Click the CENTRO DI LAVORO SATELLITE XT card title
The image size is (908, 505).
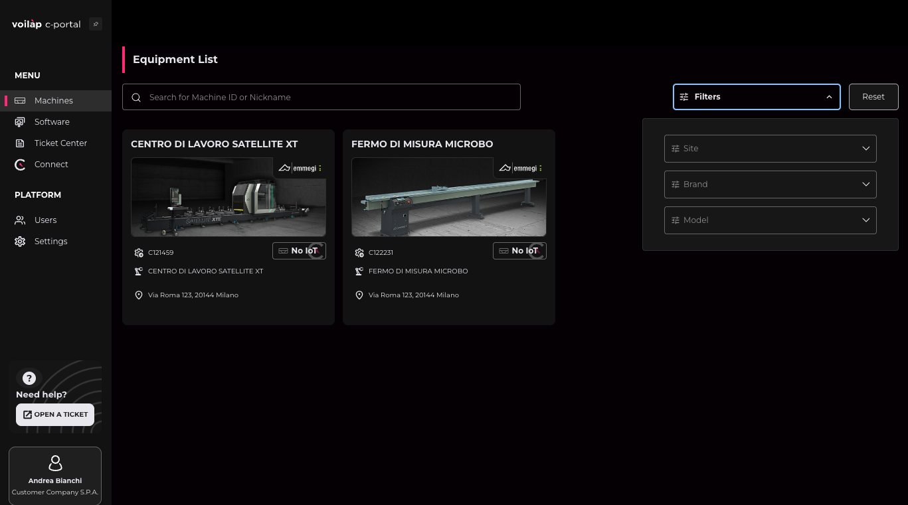215,144
